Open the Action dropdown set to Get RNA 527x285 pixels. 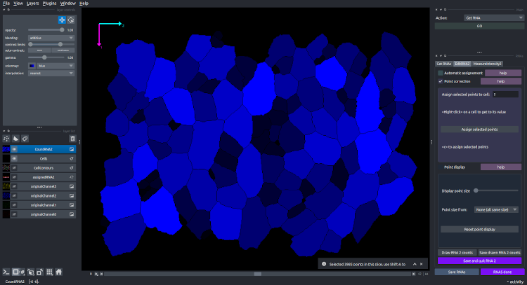click(x=478, y=17)
